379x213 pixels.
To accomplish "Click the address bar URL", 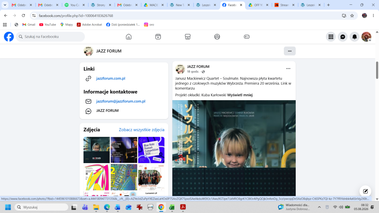I will 76,16.
